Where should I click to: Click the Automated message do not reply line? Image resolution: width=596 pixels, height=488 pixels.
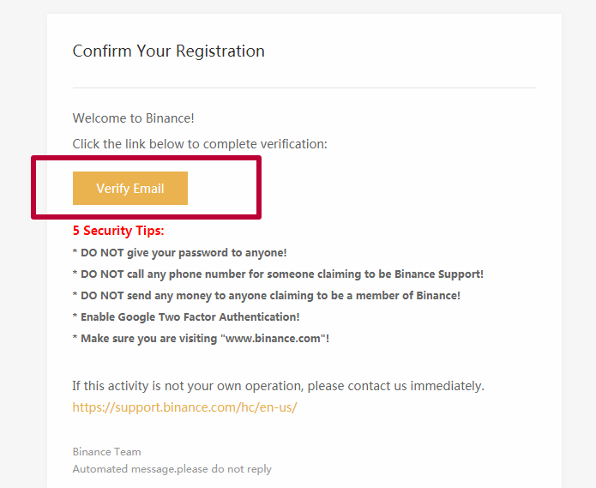pos(172,469)
